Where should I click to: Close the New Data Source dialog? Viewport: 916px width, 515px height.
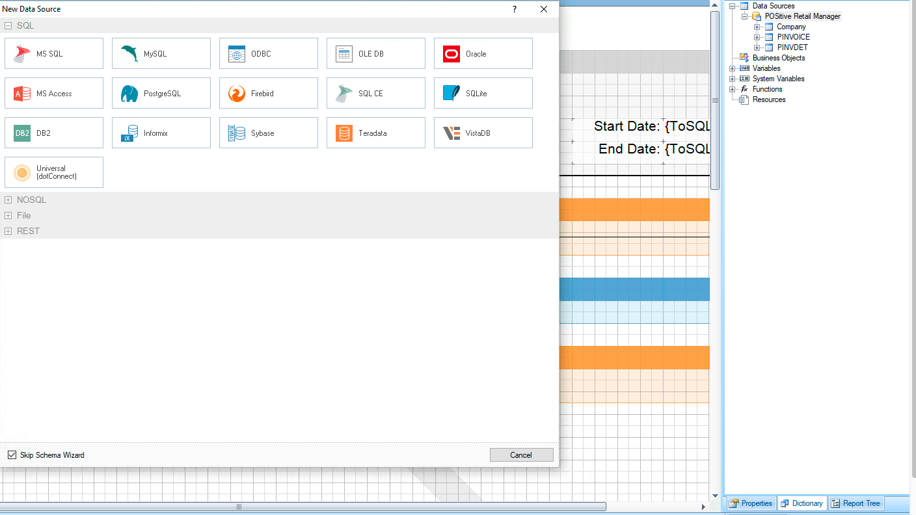pos(544,9)
